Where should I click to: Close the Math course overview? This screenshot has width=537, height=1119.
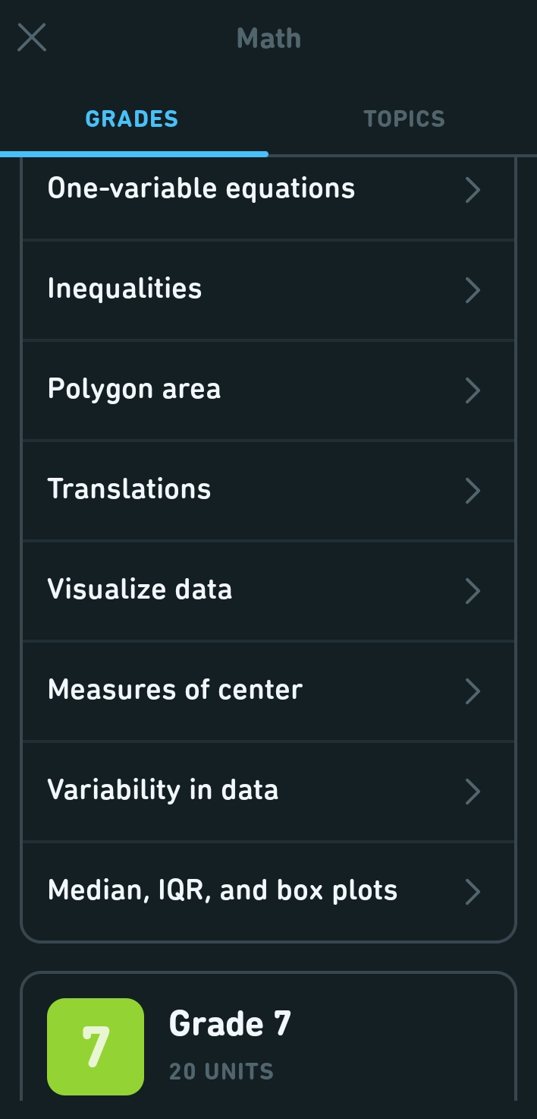tap(32, 37)
